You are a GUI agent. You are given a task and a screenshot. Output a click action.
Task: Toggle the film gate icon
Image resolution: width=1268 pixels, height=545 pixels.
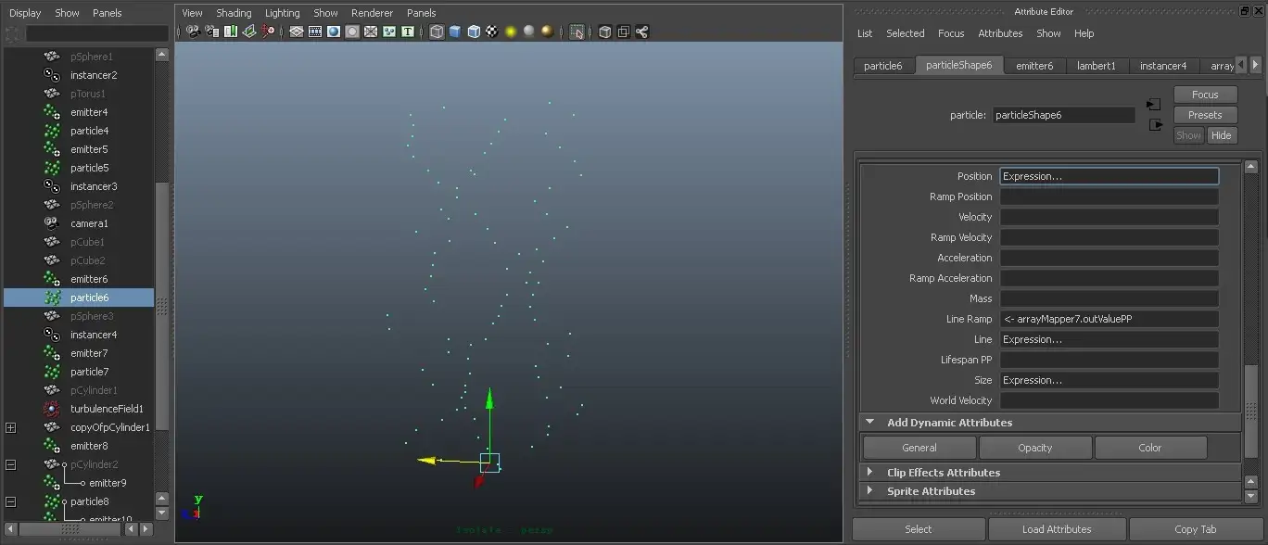(x=315, y=32)
